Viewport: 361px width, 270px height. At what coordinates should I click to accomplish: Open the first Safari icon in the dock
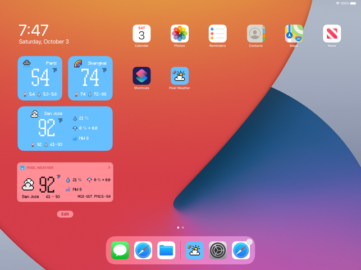(143, 250)
